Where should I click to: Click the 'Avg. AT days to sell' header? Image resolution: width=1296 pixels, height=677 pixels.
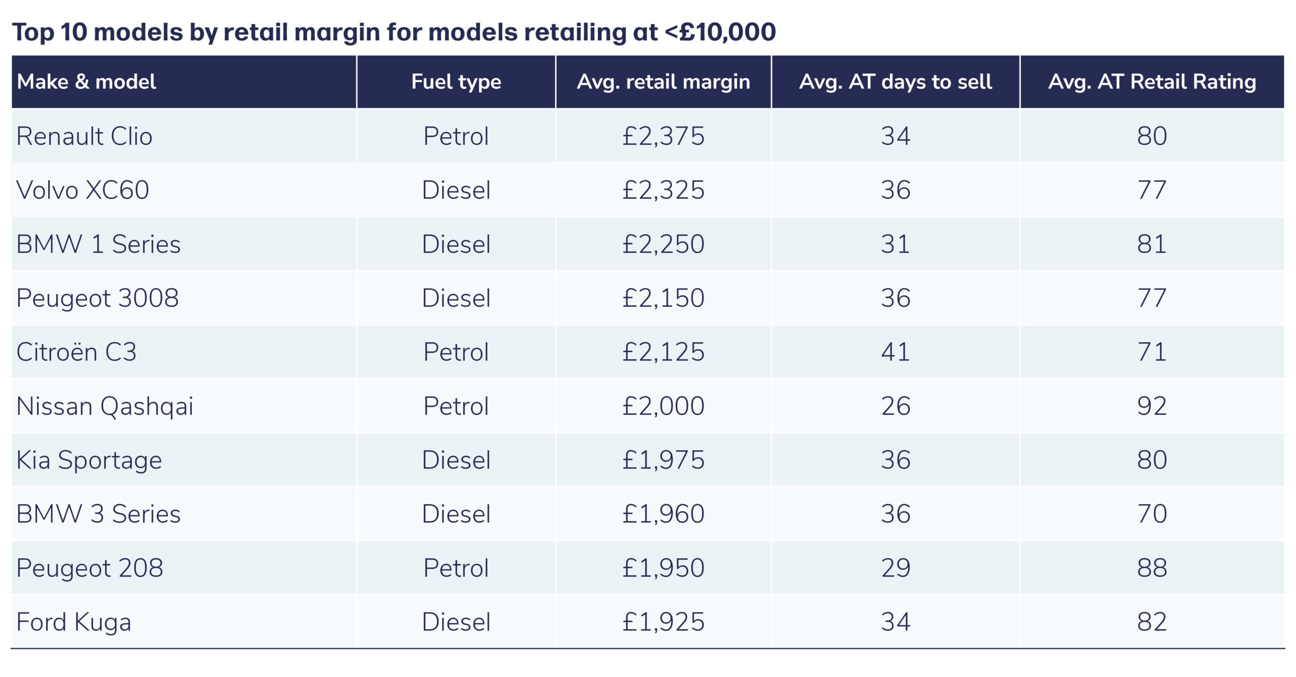pyautogui.click(x=895, y=82)
